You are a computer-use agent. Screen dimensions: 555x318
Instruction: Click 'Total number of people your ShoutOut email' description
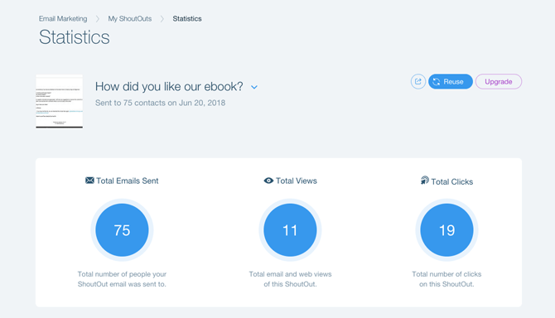pyautogui.click(x=122, y=279)
